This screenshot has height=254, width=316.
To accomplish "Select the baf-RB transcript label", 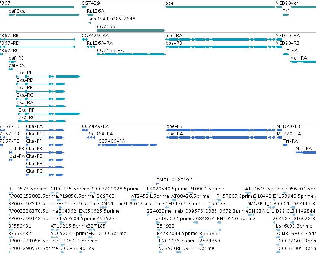I will (x=16, y=58).
